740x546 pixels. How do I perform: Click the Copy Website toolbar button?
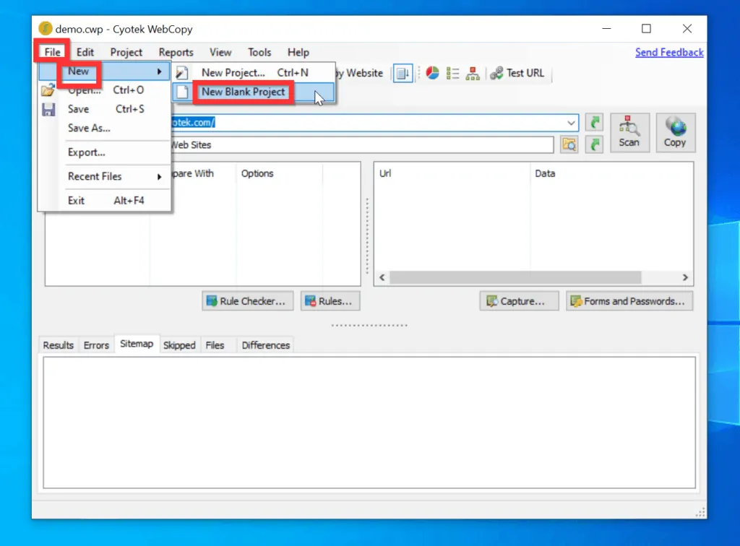pyautogui.click(x=360, y=73)
